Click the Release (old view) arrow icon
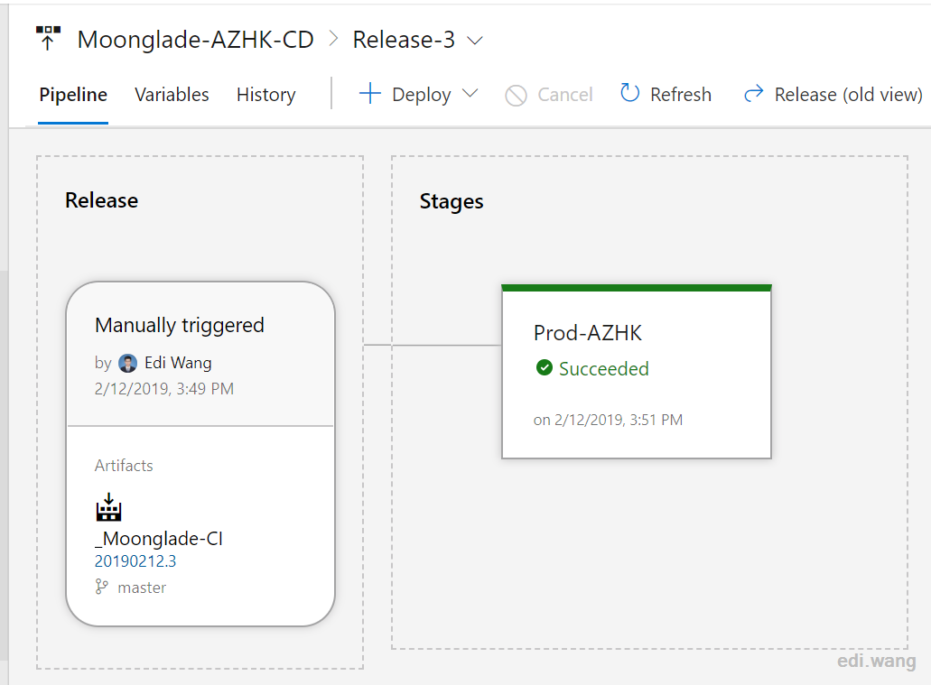The image size is (931, 685). (753, 94)
